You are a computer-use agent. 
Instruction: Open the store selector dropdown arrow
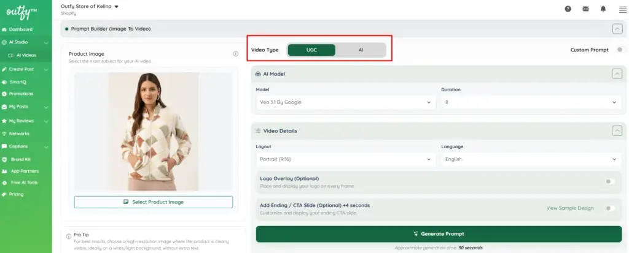pyautogui.click(x=116, y=7)
